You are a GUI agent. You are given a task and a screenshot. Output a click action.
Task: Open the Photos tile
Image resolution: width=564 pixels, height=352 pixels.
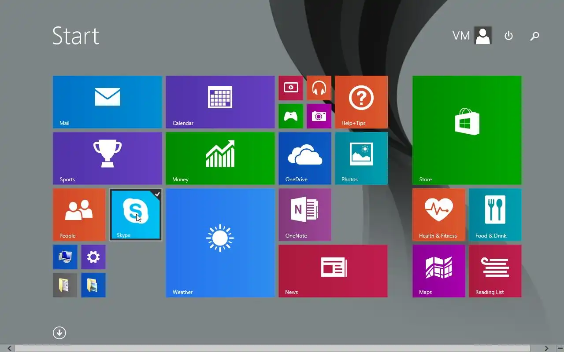click(361, 158)
